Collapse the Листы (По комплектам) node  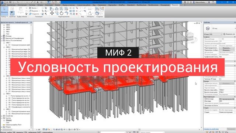click(x=1, y=40)
